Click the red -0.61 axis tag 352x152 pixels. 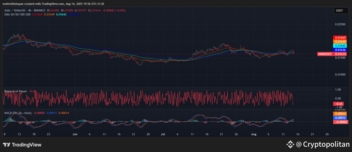click(x=339, y=104)
